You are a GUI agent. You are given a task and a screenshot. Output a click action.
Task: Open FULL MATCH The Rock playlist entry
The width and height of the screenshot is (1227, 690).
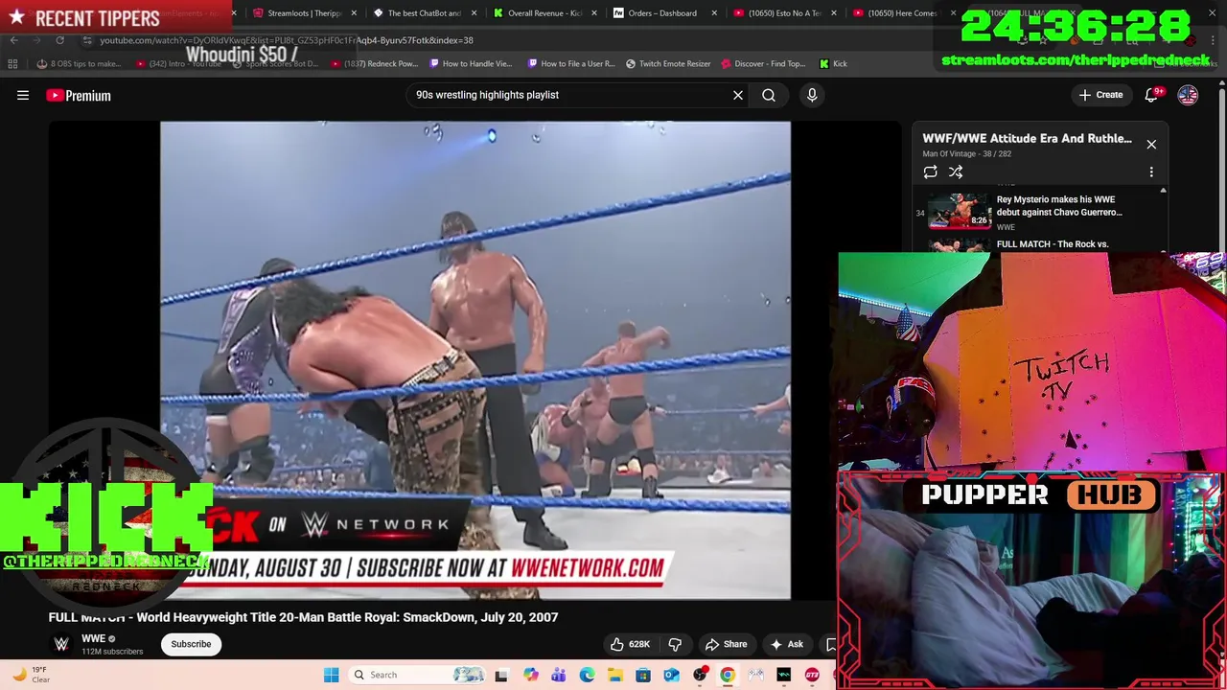click(x=1039, y=244)
